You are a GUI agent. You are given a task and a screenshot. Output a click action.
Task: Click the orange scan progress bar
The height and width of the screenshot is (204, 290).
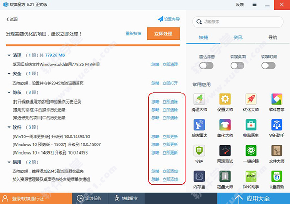tap(93, 45)
